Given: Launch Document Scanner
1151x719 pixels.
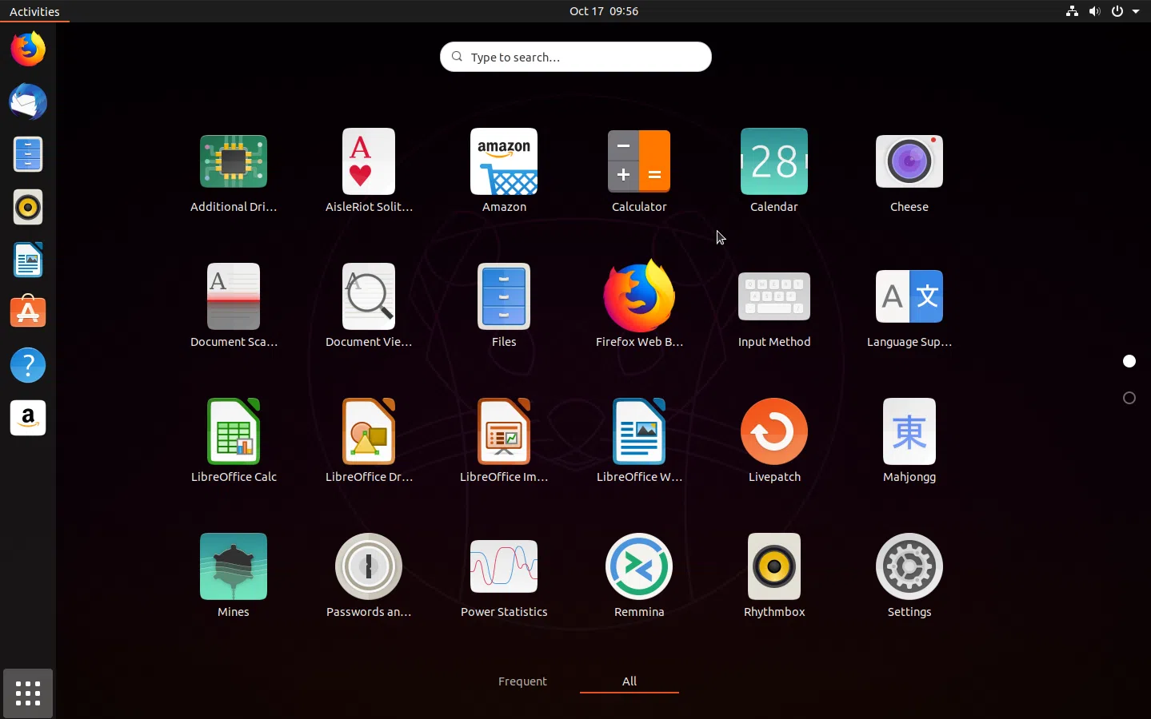Looking at the screenshot, I should click(x=233, y=296).
